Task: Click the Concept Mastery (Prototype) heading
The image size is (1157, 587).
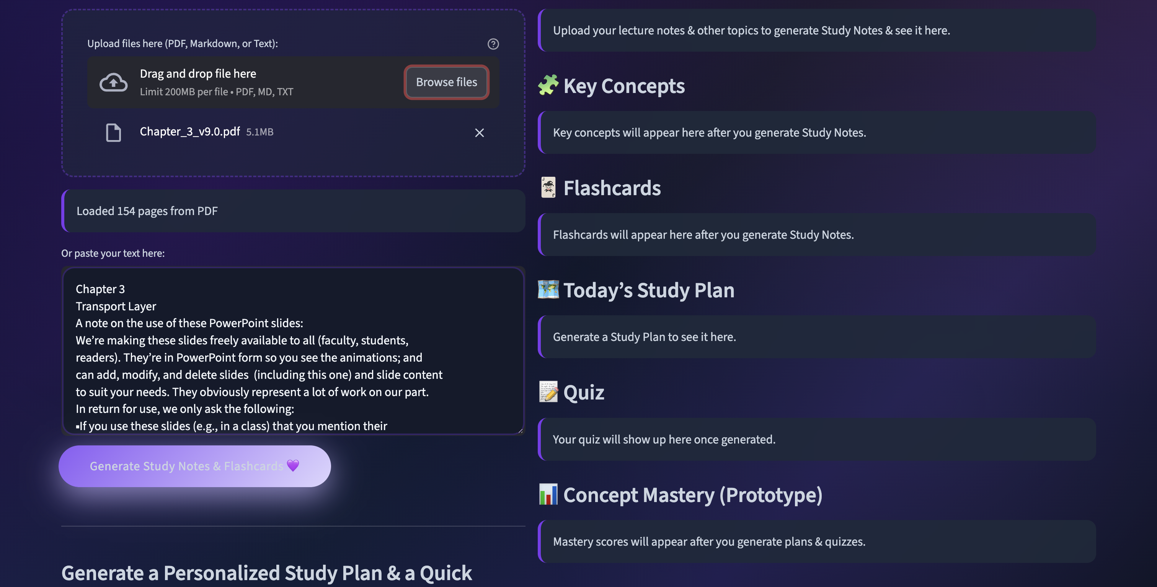Action: 693,495
